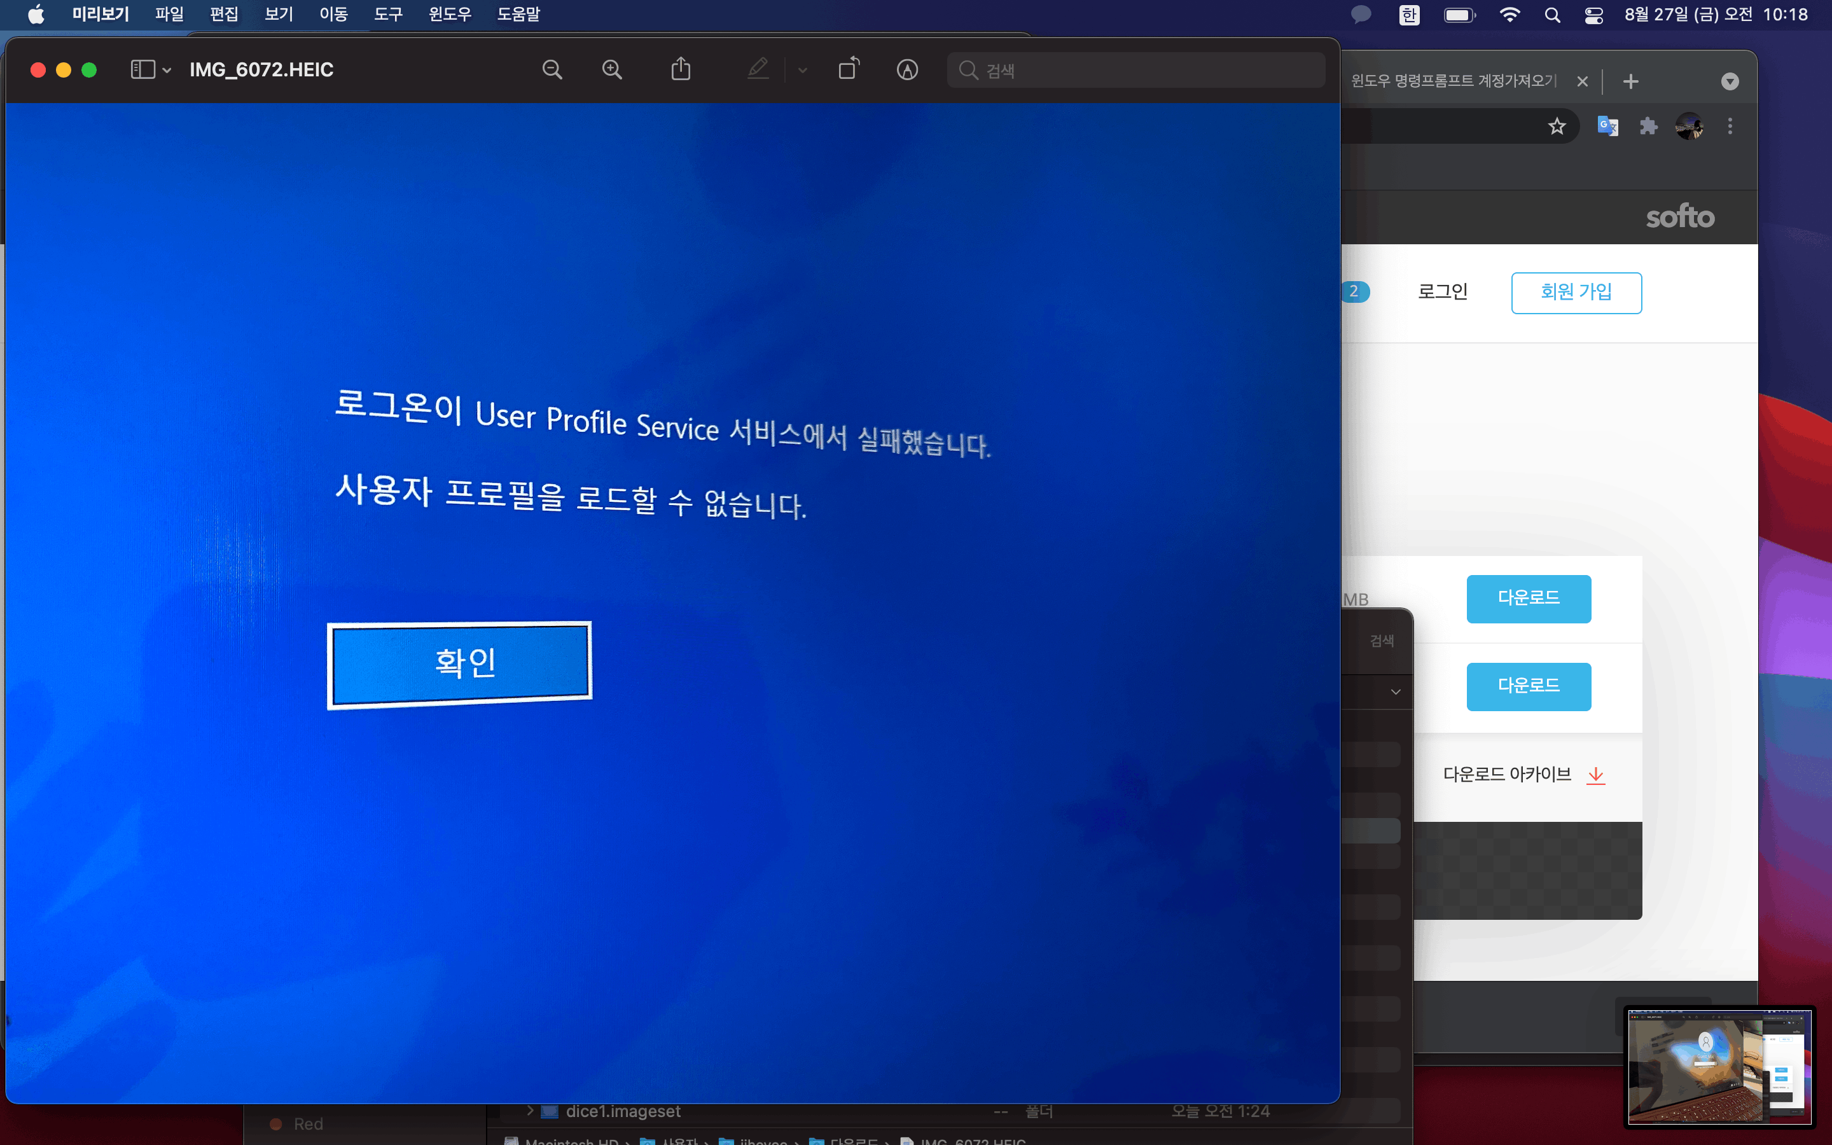Bookmark page with star icon

1557,126
